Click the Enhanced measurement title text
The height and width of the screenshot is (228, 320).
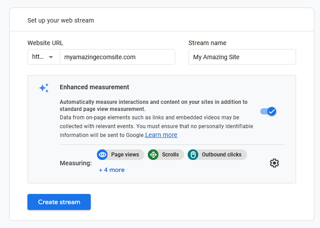pos(94,87)
